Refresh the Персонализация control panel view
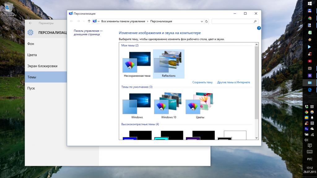This screenshot has height=178, width=317. pyautogui.click(x=206, y=21)
